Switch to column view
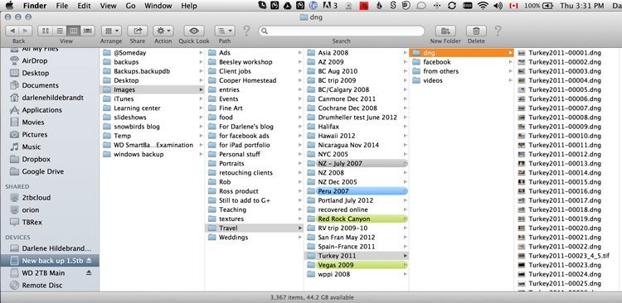The image size is (622, 303). pos(73,31)
